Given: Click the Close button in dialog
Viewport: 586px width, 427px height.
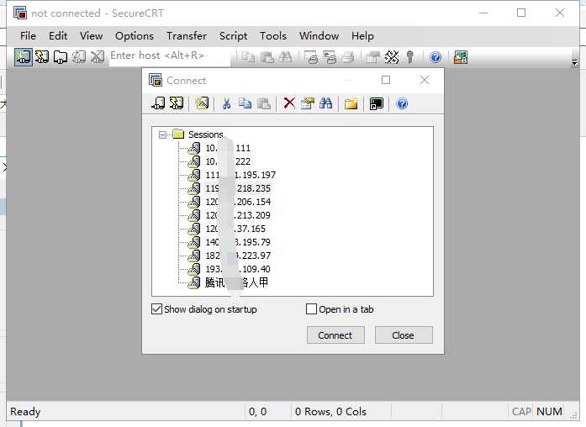Looking at the screenshot, I should pos(404,335).
